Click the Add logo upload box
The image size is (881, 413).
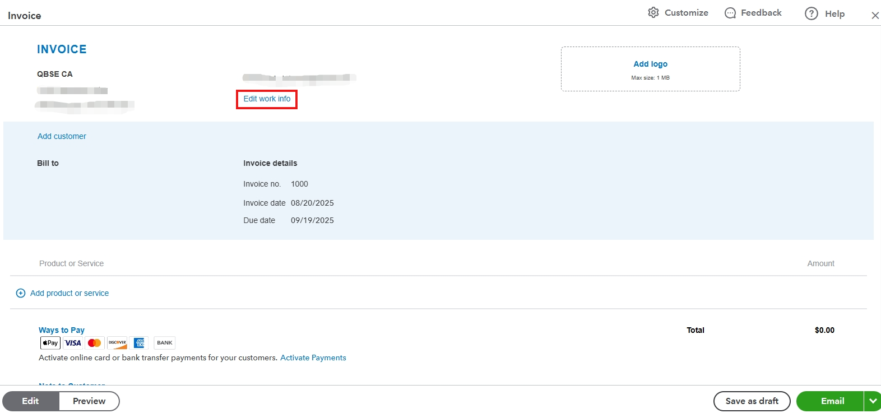tap(650, 69)
